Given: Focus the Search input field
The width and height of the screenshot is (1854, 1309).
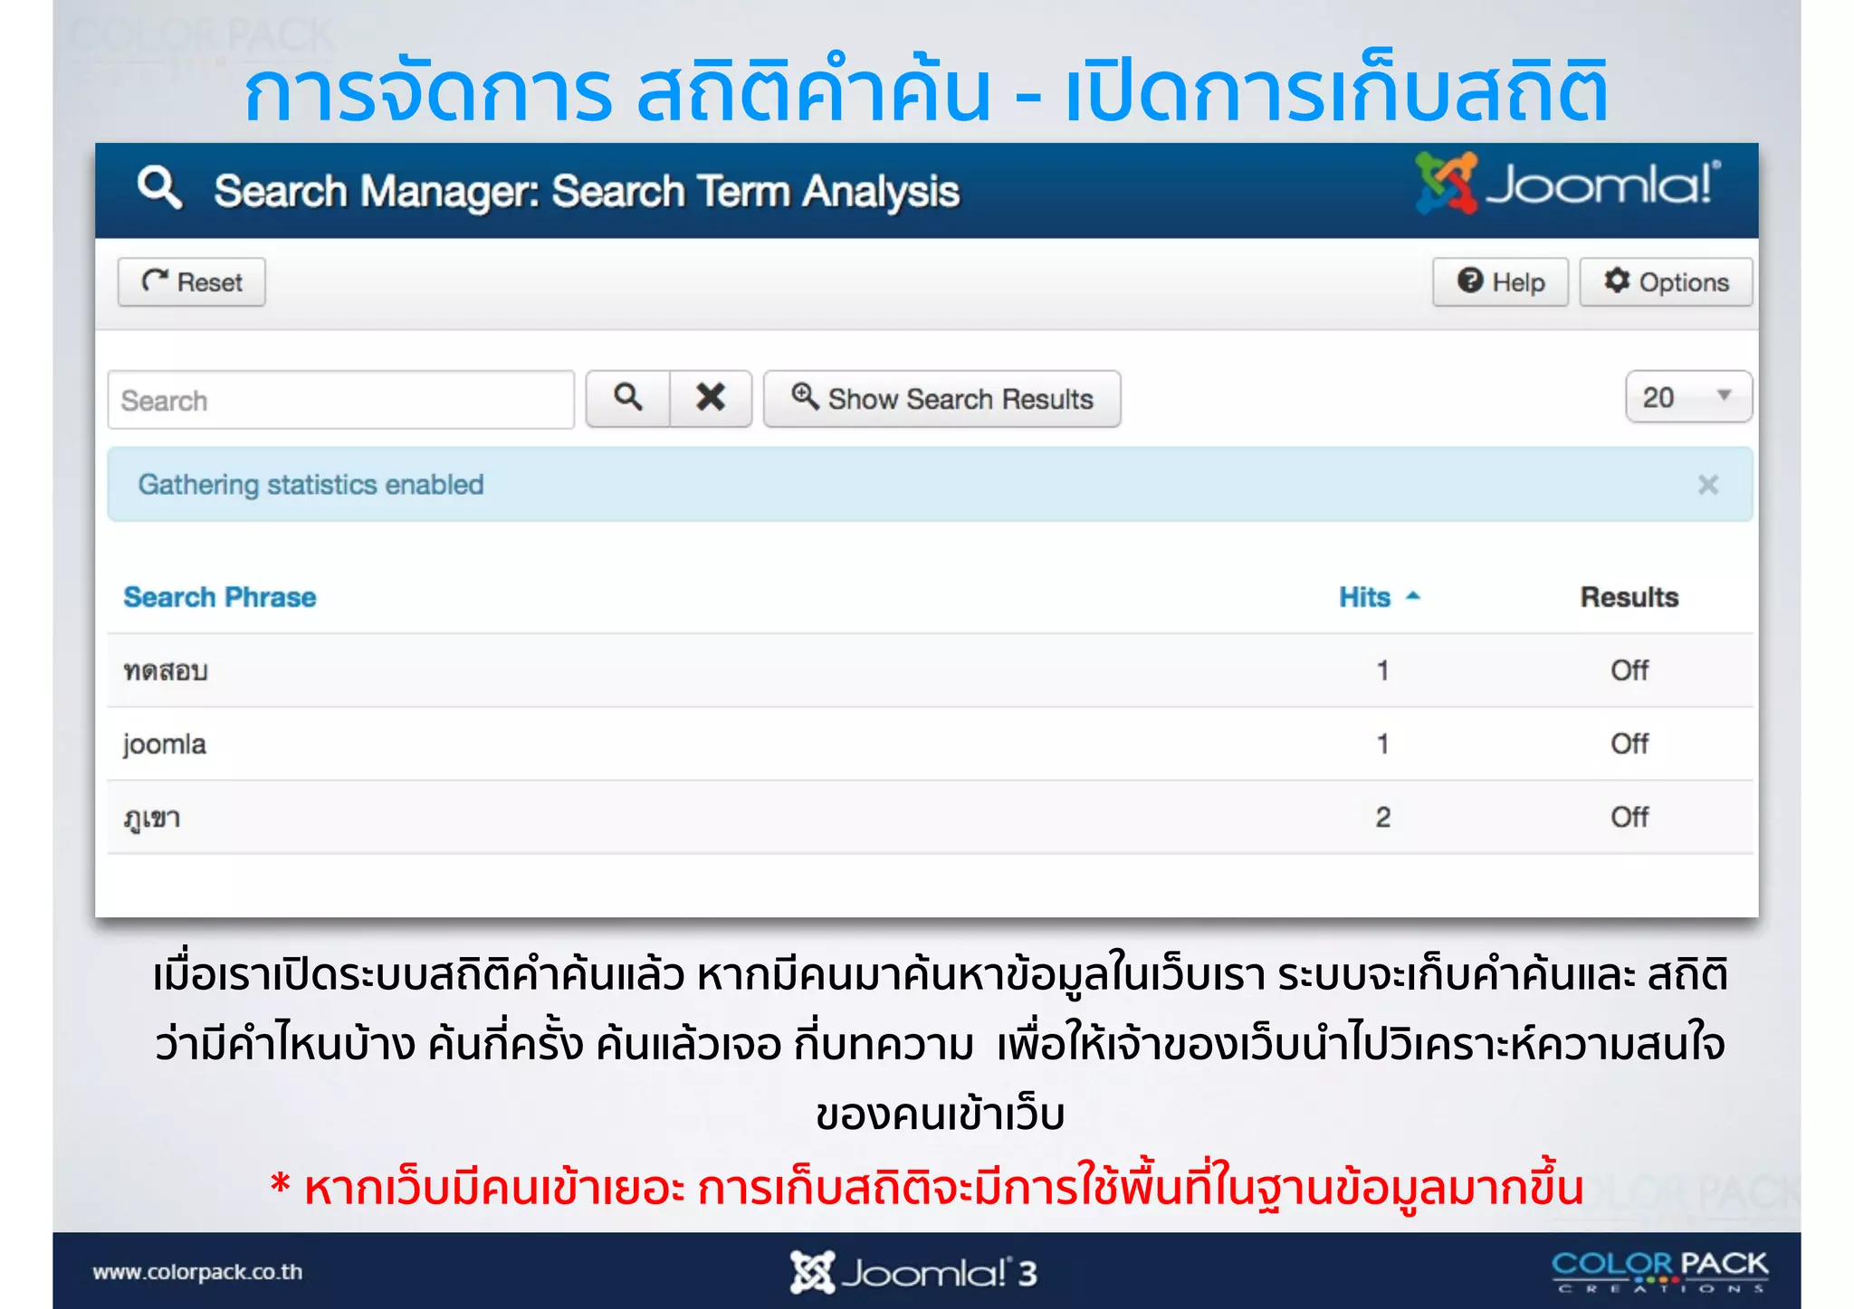Looking at the screenshot, I should coord(341,400).
